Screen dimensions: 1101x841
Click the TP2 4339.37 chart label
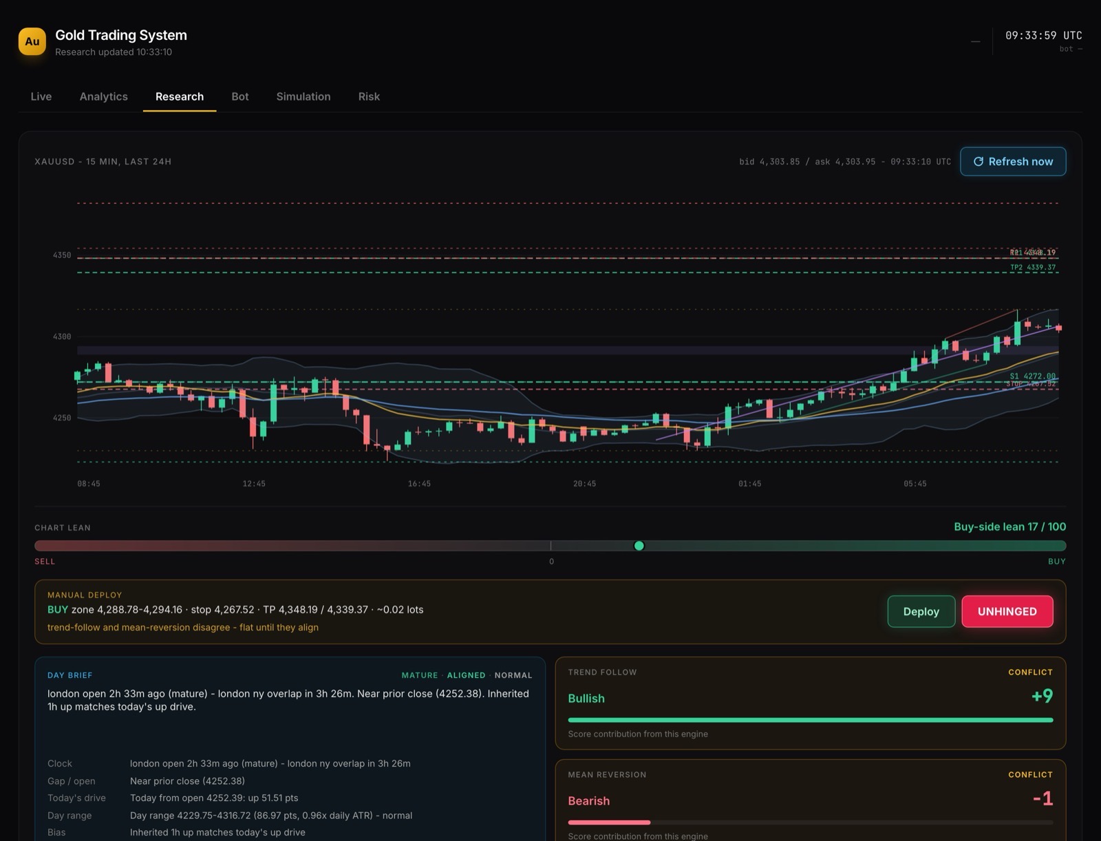(1032, 267)
